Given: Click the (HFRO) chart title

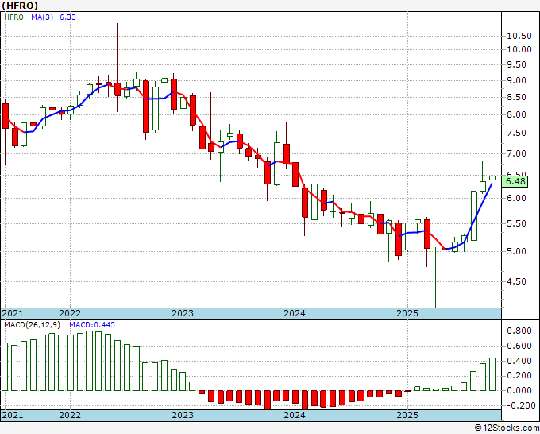Looking at the screenshot, I should click(x=20, y=6).
